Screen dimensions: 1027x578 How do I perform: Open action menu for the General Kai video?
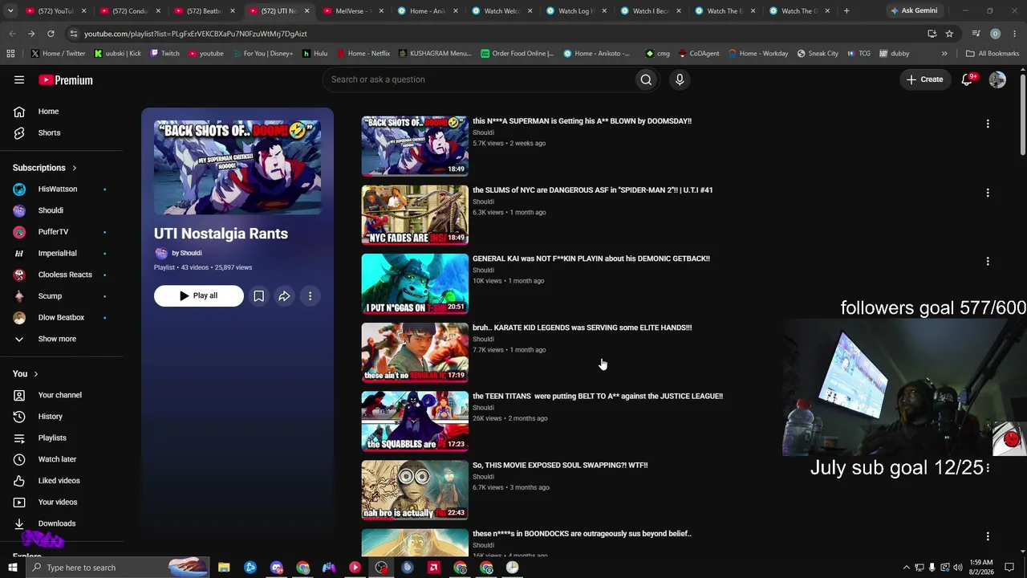(988, 261)
